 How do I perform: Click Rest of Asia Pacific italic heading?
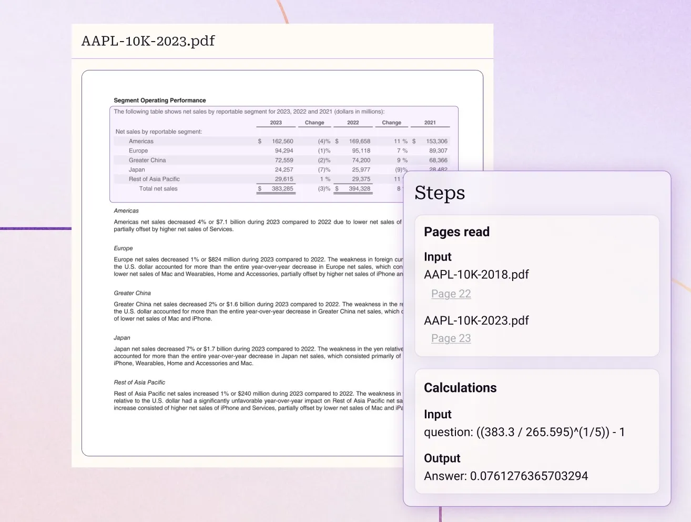(x=139, y=383)
